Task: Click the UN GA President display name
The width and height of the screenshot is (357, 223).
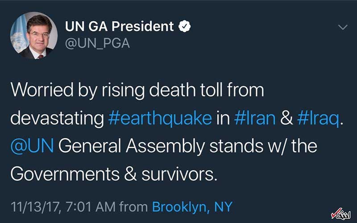Action: [x=119, y=27]
